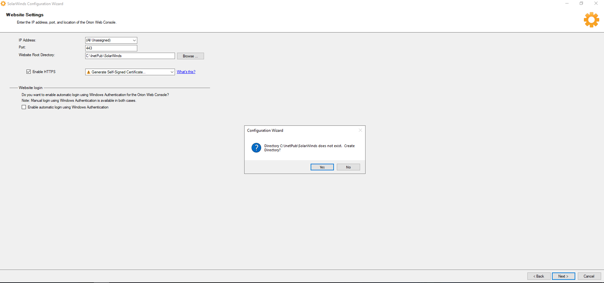Click No in Configuration Wizard dialog

click(x=348, y=167)
